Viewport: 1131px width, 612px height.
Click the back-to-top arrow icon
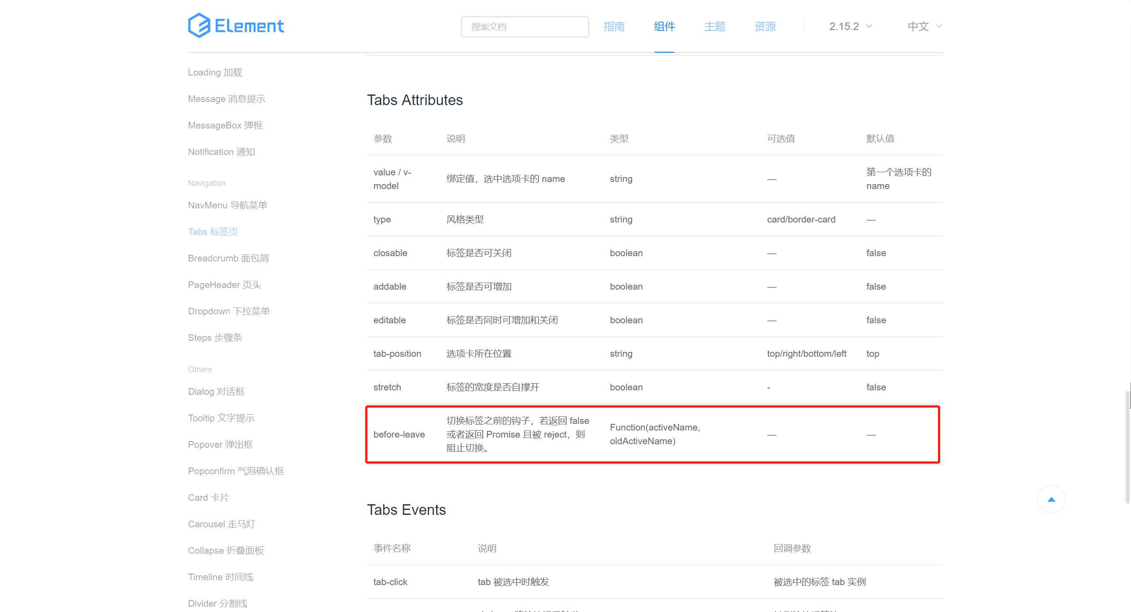1052,499
